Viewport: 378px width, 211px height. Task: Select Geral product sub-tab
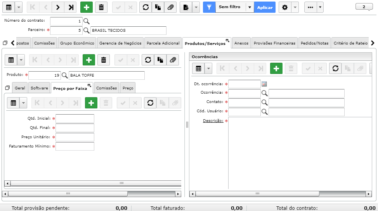(x=20, y=88)
